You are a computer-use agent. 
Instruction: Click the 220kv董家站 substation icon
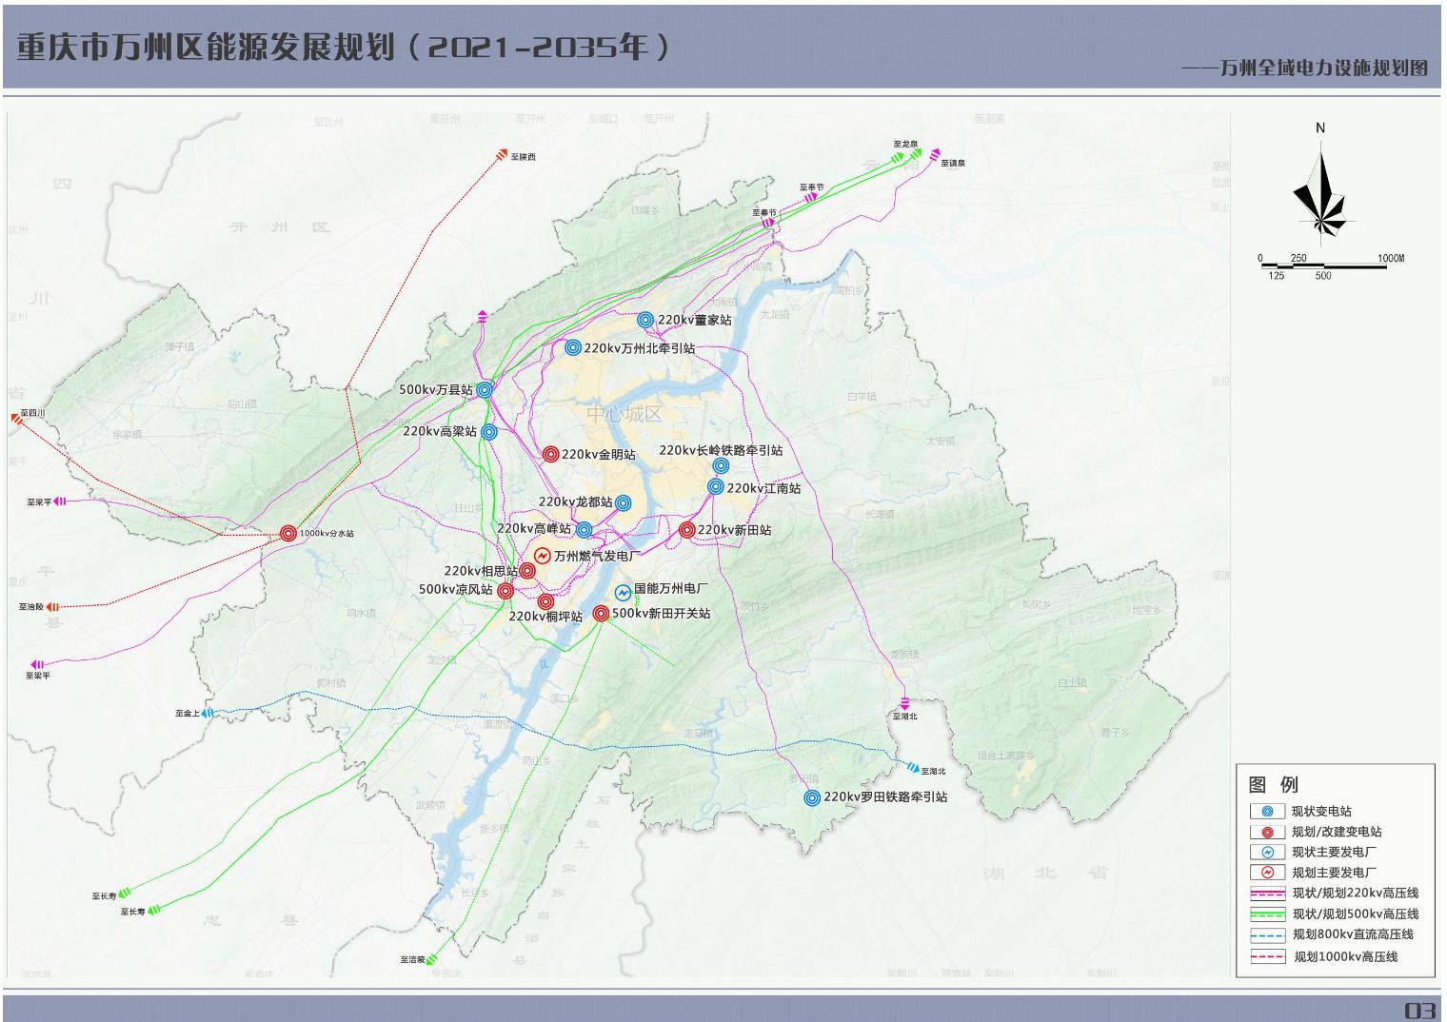pos(645,321)
